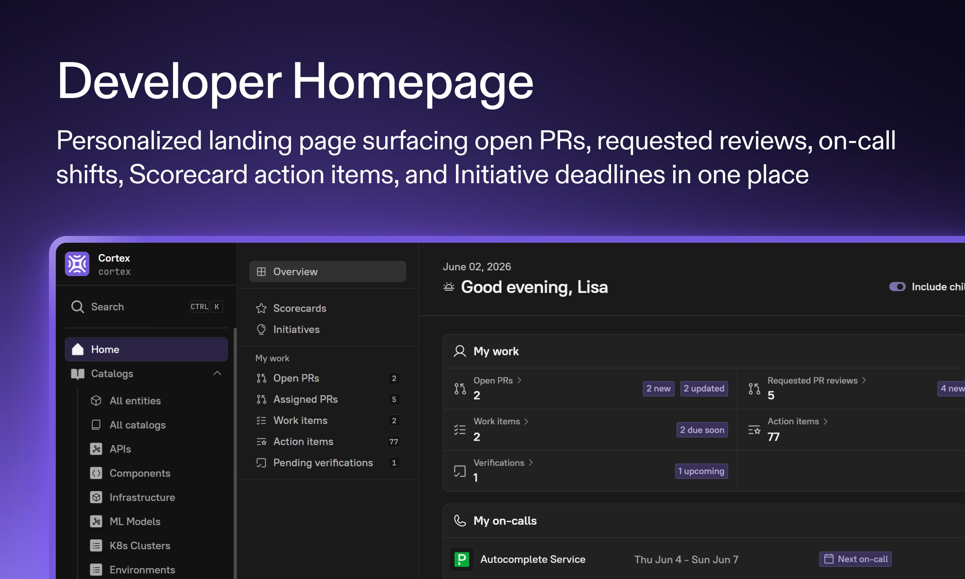Click the Components code-brackets icon
This screenshot has width=965, height=579.
click(x=96, y=473)
